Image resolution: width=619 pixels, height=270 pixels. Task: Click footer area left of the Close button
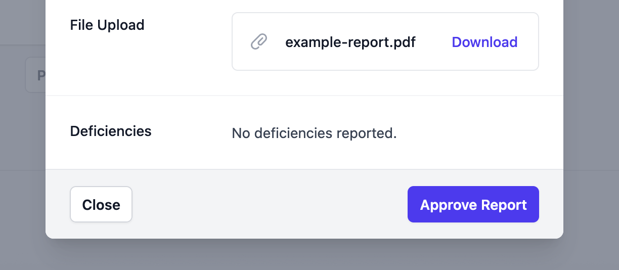click(58, 204)
